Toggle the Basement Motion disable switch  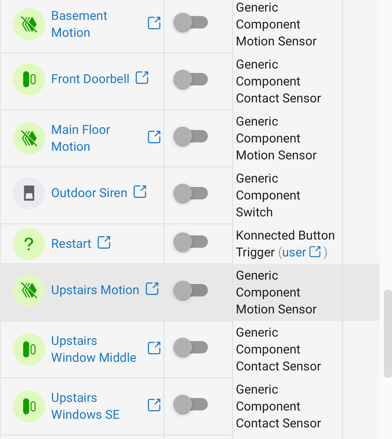coord(191,22)
